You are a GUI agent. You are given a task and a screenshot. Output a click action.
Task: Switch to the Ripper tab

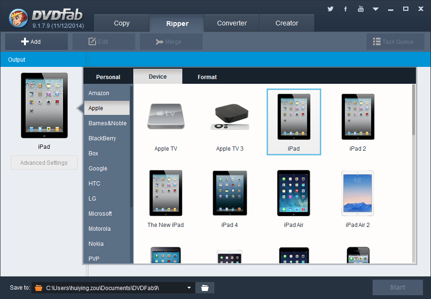(x=177, y=24)
